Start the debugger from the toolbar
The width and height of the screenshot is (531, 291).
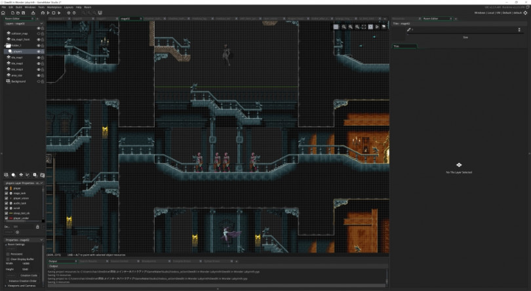(43, 13)
